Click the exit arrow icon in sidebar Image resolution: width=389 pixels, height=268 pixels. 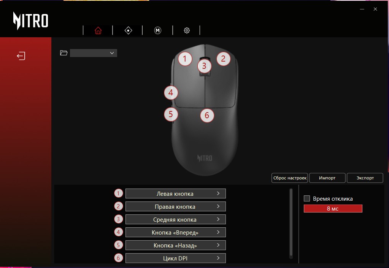(x=21, y=56)
